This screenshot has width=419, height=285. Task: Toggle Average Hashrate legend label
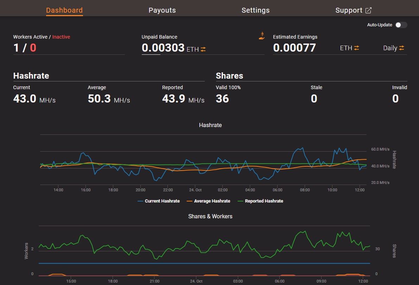212,201
